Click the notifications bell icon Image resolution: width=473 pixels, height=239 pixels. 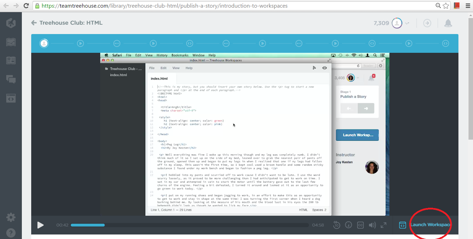448,23
